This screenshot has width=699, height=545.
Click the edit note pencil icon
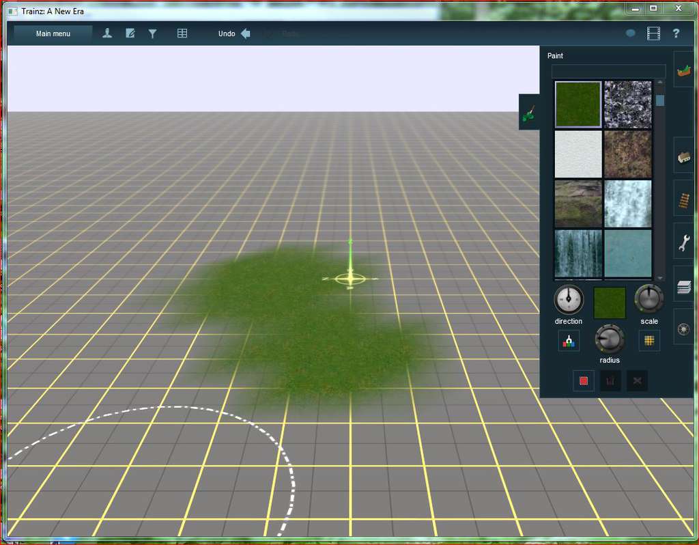tap(130, 33)
